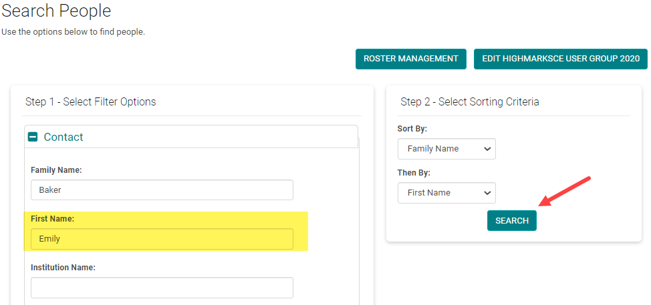This screenshot has height=305, width=651.
Task: Click the First Name field containing Emily
Action: coord(162,239)
